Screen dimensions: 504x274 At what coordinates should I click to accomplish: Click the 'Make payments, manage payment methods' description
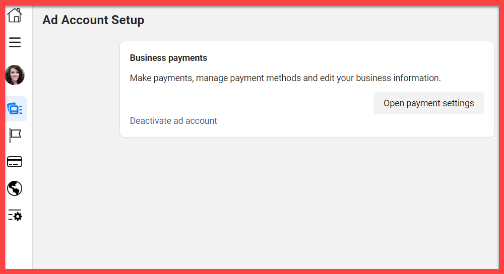(x=285, y=78)
